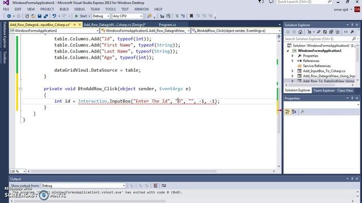Screen dimensions: 362x203
Task: Click Sync with Active Document icon
Action: coord(318,32)
